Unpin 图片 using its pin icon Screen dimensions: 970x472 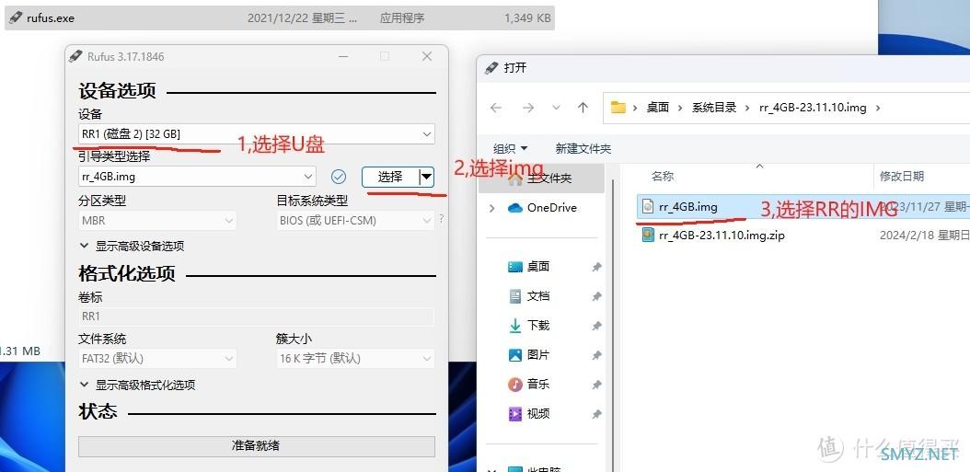point(596,356)
